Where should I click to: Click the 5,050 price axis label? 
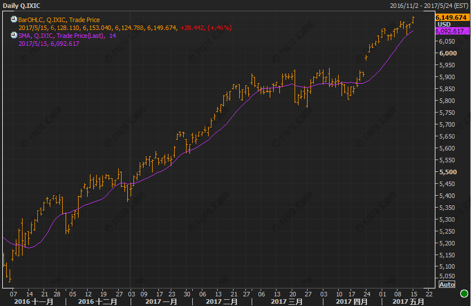pyautogui.click(x=448, y=276)
